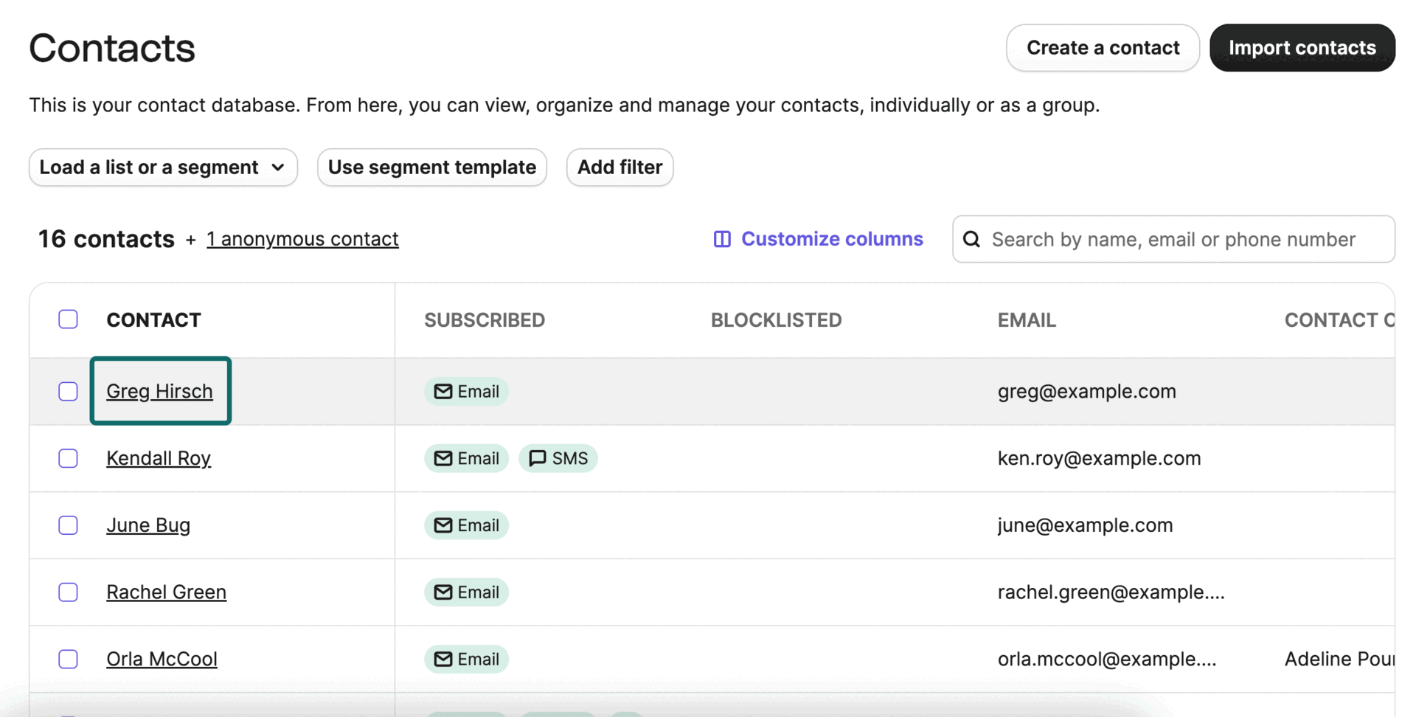
Task: Expand the Load a list or segment dropdown
Action: tap(163, 167)
